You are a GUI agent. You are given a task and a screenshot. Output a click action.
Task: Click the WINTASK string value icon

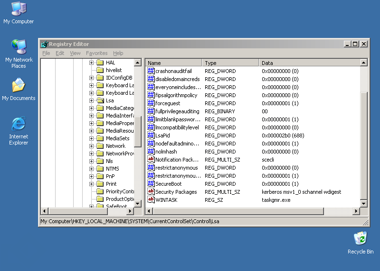click(151, 199)
